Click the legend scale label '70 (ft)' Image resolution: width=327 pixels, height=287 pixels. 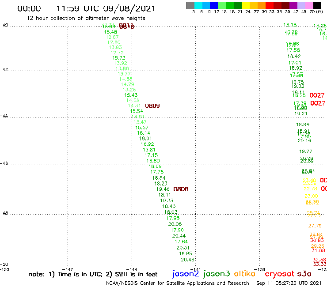[x=316, y=12]
